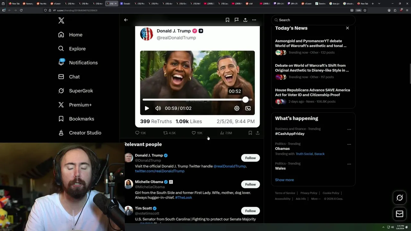The height and width of the screenshot is (231, 411).
Task: Open more options for #CashAppFriday trend
Action: coord(349,130)
